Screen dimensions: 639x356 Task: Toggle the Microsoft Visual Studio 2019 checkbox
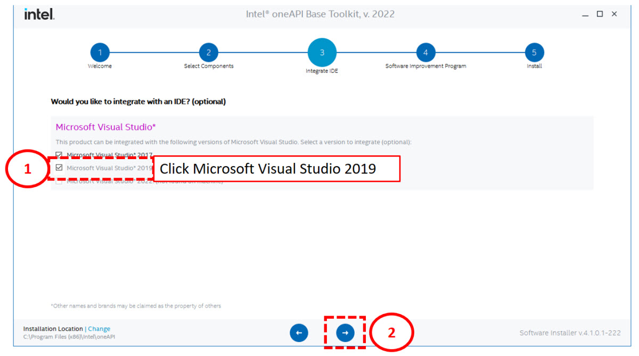59,168
